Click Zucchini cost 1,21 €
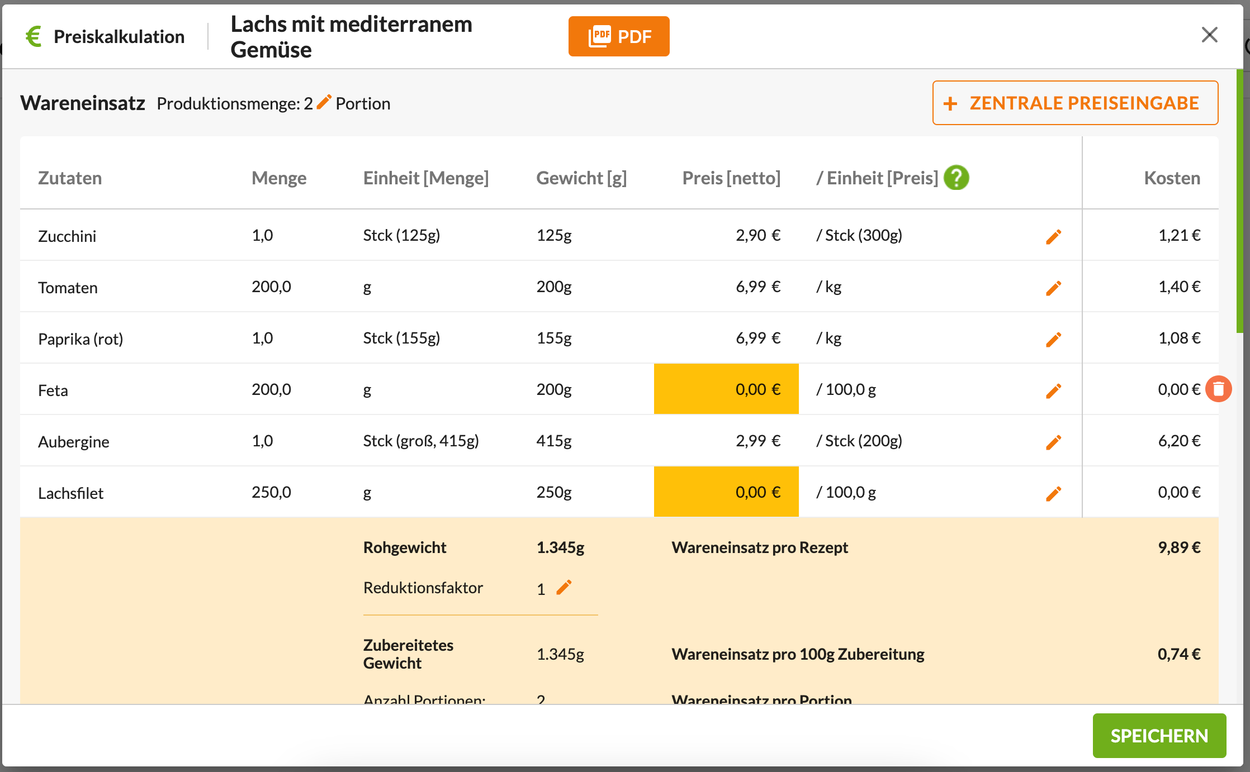Viewport: 1250px width, 772px height. click(x=1179, y=235)
